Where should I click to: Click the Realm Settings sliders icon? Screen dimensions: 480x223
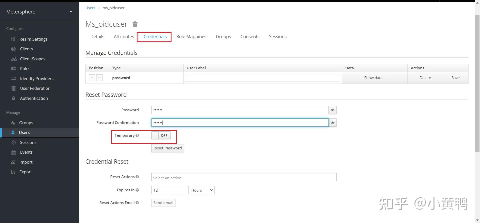13,39
